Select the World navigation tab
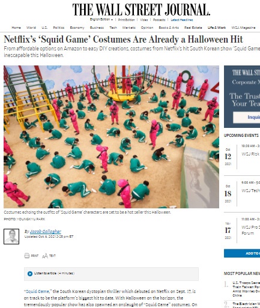This screenshot has width=260, height=308. [x=31, y=28]
